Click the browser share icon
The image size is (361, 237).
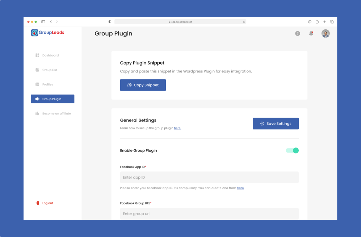(x=317, y=22)
